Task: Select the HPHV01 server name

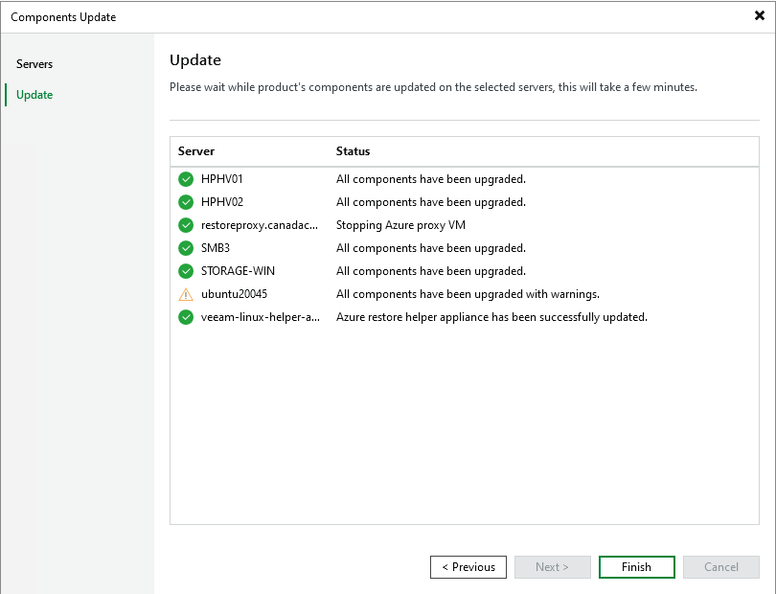Action: pyautogui.click(x=222, y=179)
